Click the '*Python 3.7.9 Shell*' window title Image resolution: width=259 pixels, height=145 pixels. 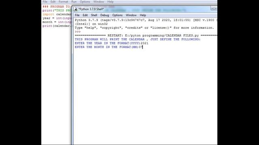91,9
